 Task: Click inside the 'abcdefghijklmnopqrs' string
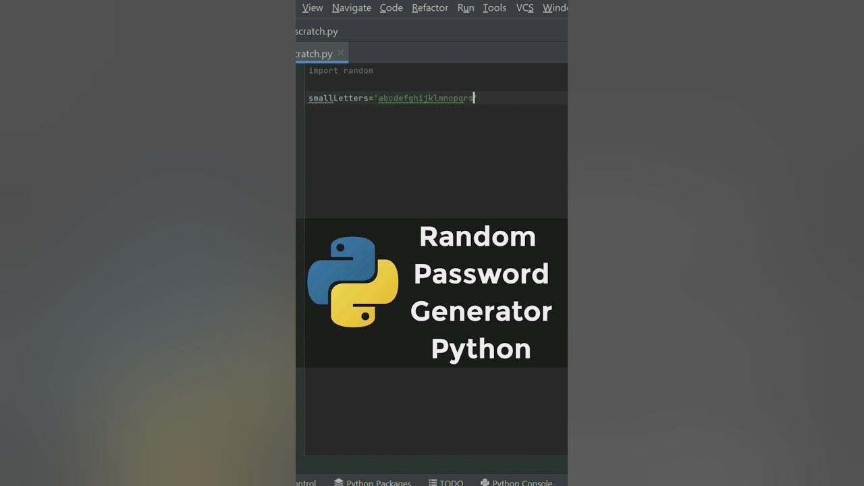point(425,99)
